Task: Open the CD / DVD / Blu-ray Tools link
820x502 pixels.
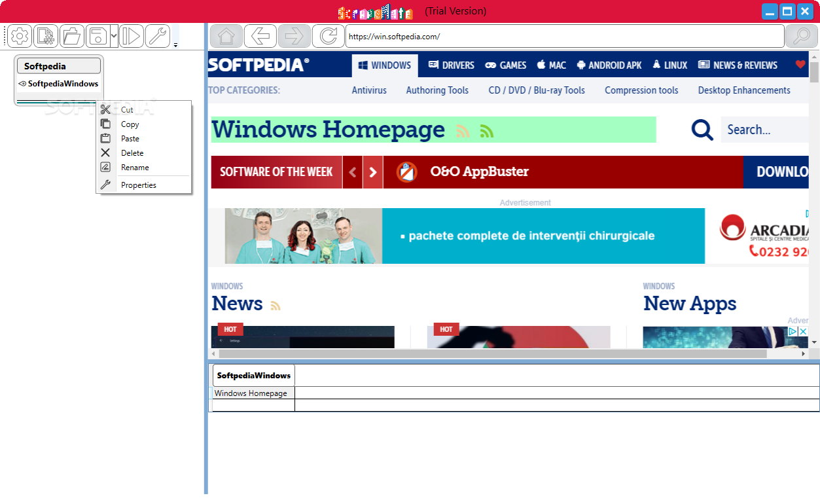Action: point(537,90)
